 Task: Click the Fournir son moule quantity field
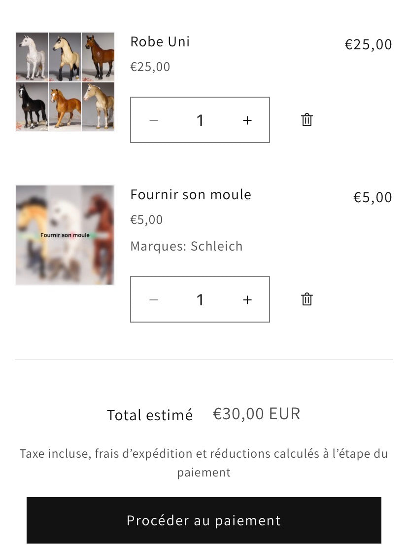[x=200, y=300]
